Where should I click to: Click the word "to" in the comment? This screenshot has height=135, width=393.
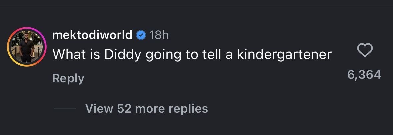coord(192,55)
